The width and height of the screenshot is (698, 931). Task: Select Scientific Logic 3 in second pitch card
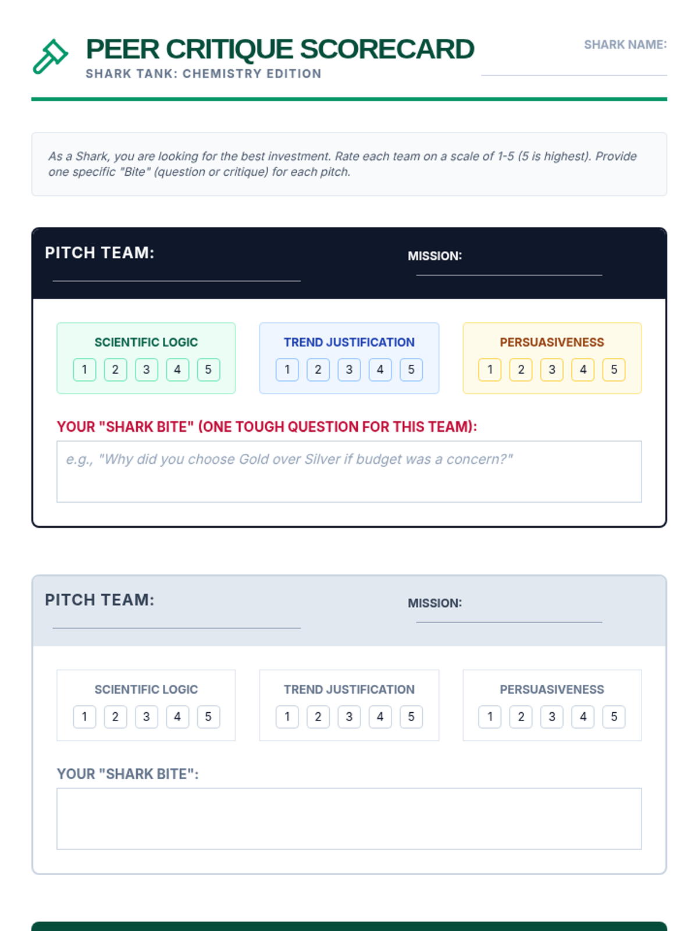[146, 717]
